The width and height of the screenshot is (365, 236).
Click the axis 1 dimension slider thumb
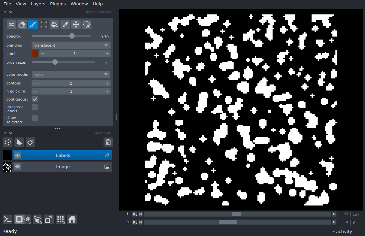point(237,214)
